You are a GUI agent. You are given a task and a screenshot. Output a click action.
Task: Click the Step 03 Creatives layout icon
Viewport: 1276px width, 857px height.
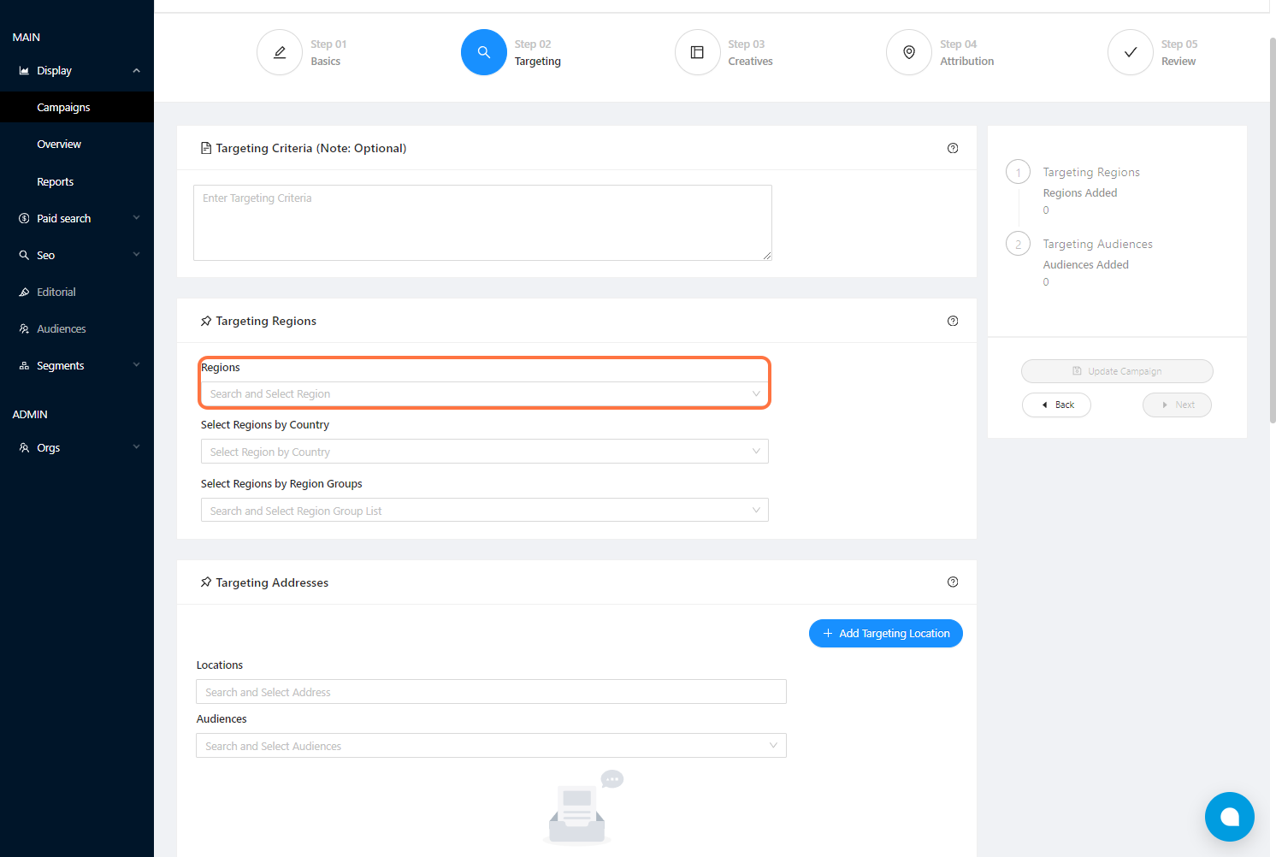click(697, 52)
